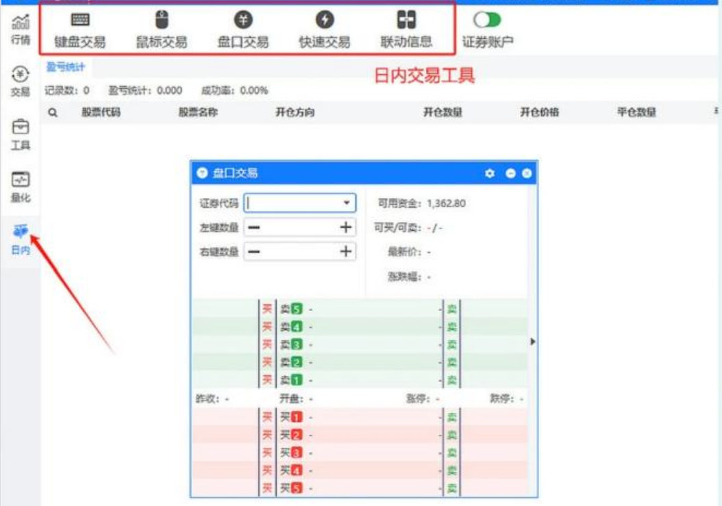Screen dimensions: 722x506
Task: Click the 盈亏统计: 0.000 statistic
Action: coord(145,90)
